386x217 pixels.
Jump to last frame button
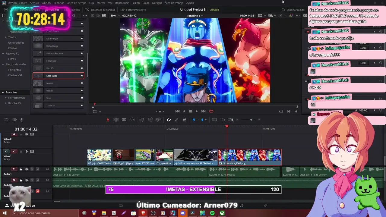(203, 111)
